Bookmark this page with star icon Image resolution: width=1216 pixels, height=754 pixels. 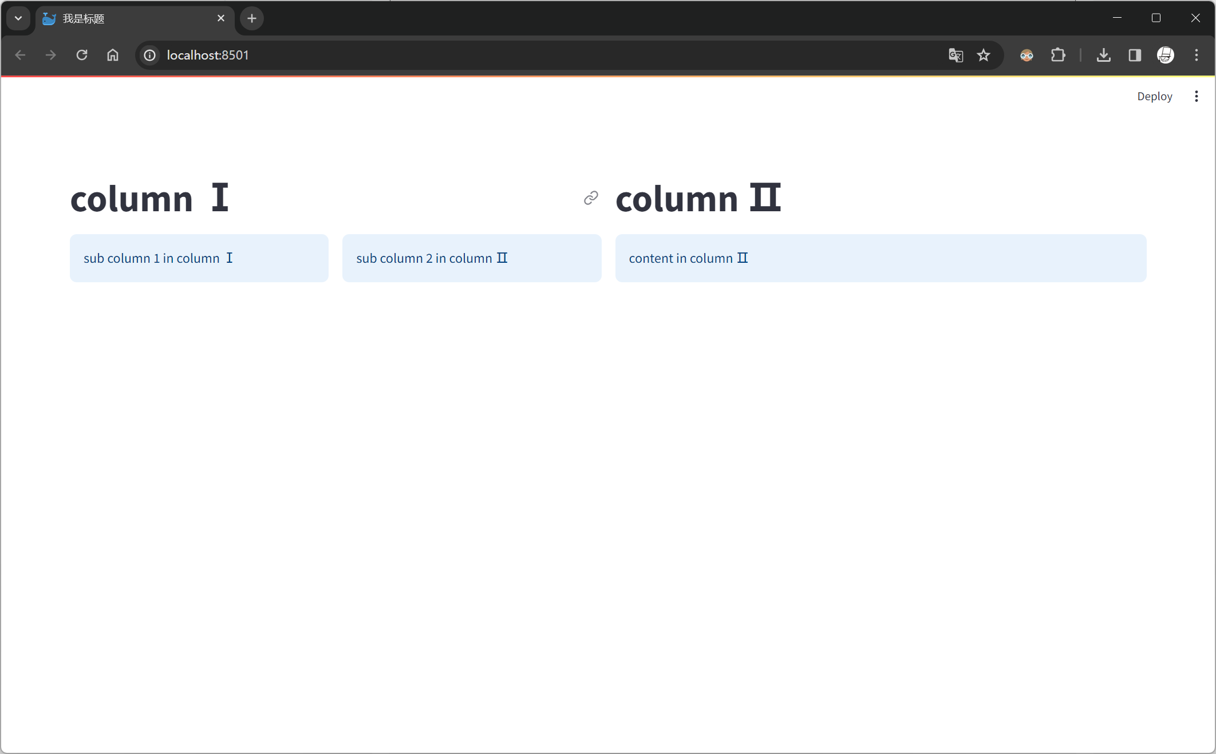984,55
